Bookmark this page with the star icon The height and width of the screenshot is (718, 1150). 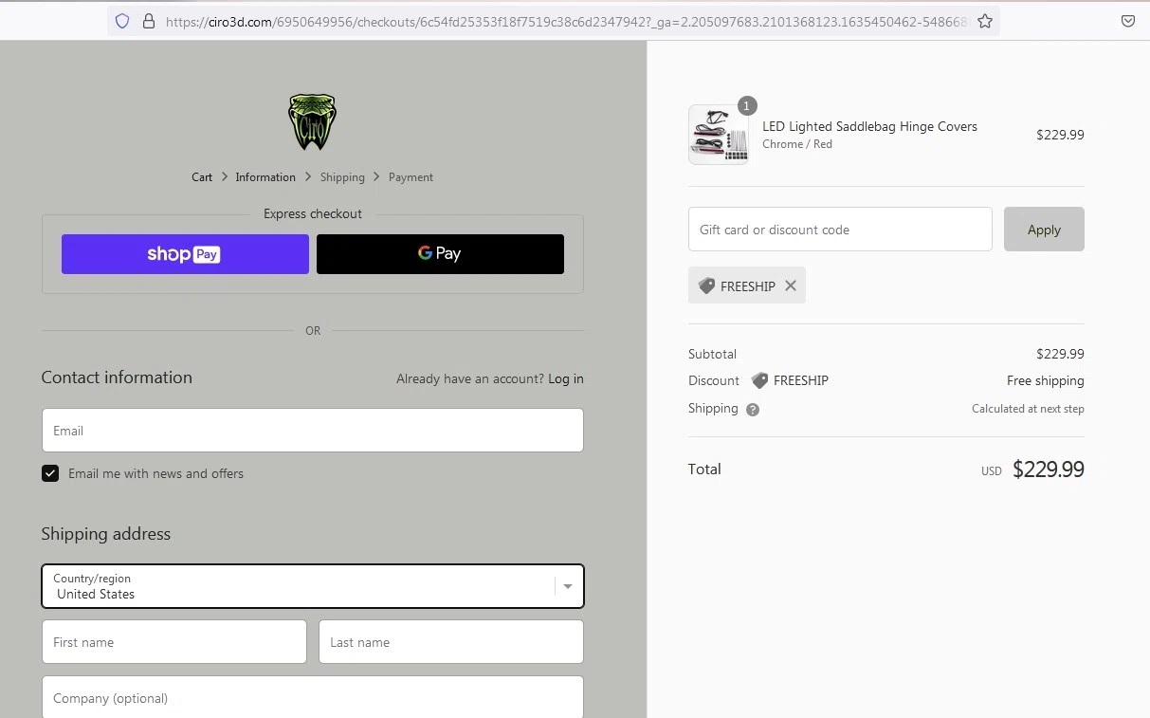pos(985,21)
